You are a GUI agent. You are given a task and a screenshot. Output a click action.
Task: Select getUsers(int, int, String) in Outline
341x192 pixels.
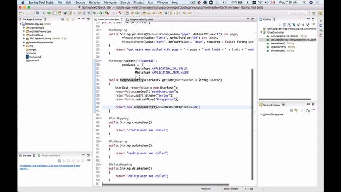289,36
